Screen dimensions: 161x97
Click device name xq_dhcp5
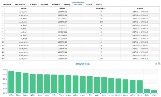pyautogui.click(x=24, y=35)
